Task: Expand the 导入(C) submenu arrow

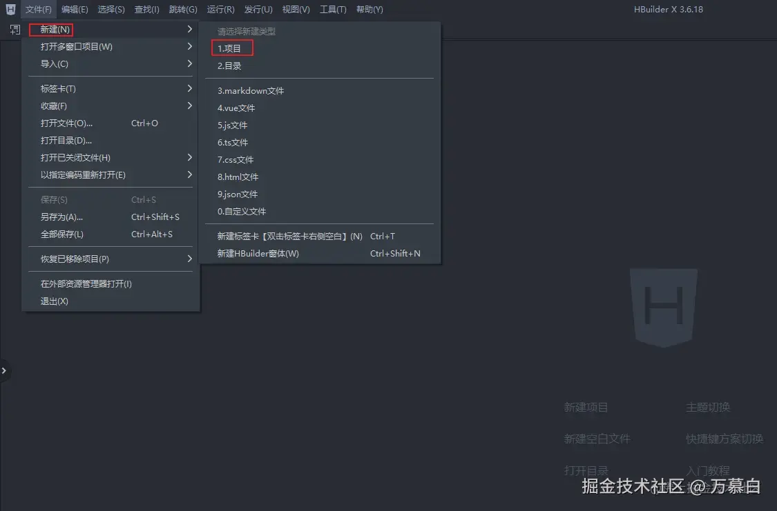Action: pos(189,64)
